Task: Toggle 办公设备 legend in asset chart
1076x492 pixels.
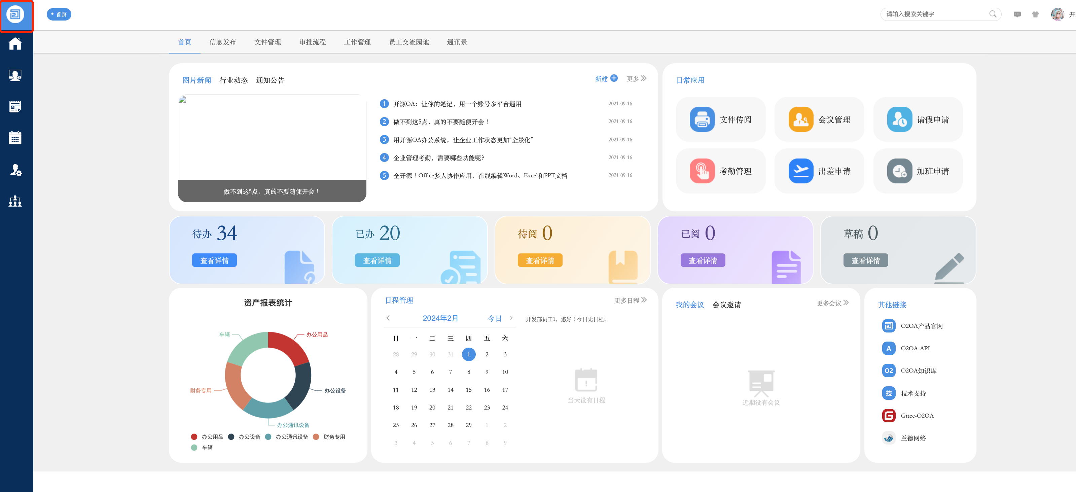Action: click(x=245, y=437)
